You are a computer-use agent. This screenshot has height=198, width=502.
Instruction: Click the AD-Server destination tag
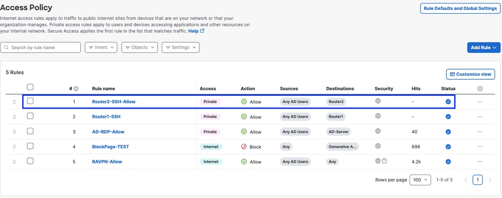tap(339, 132)
